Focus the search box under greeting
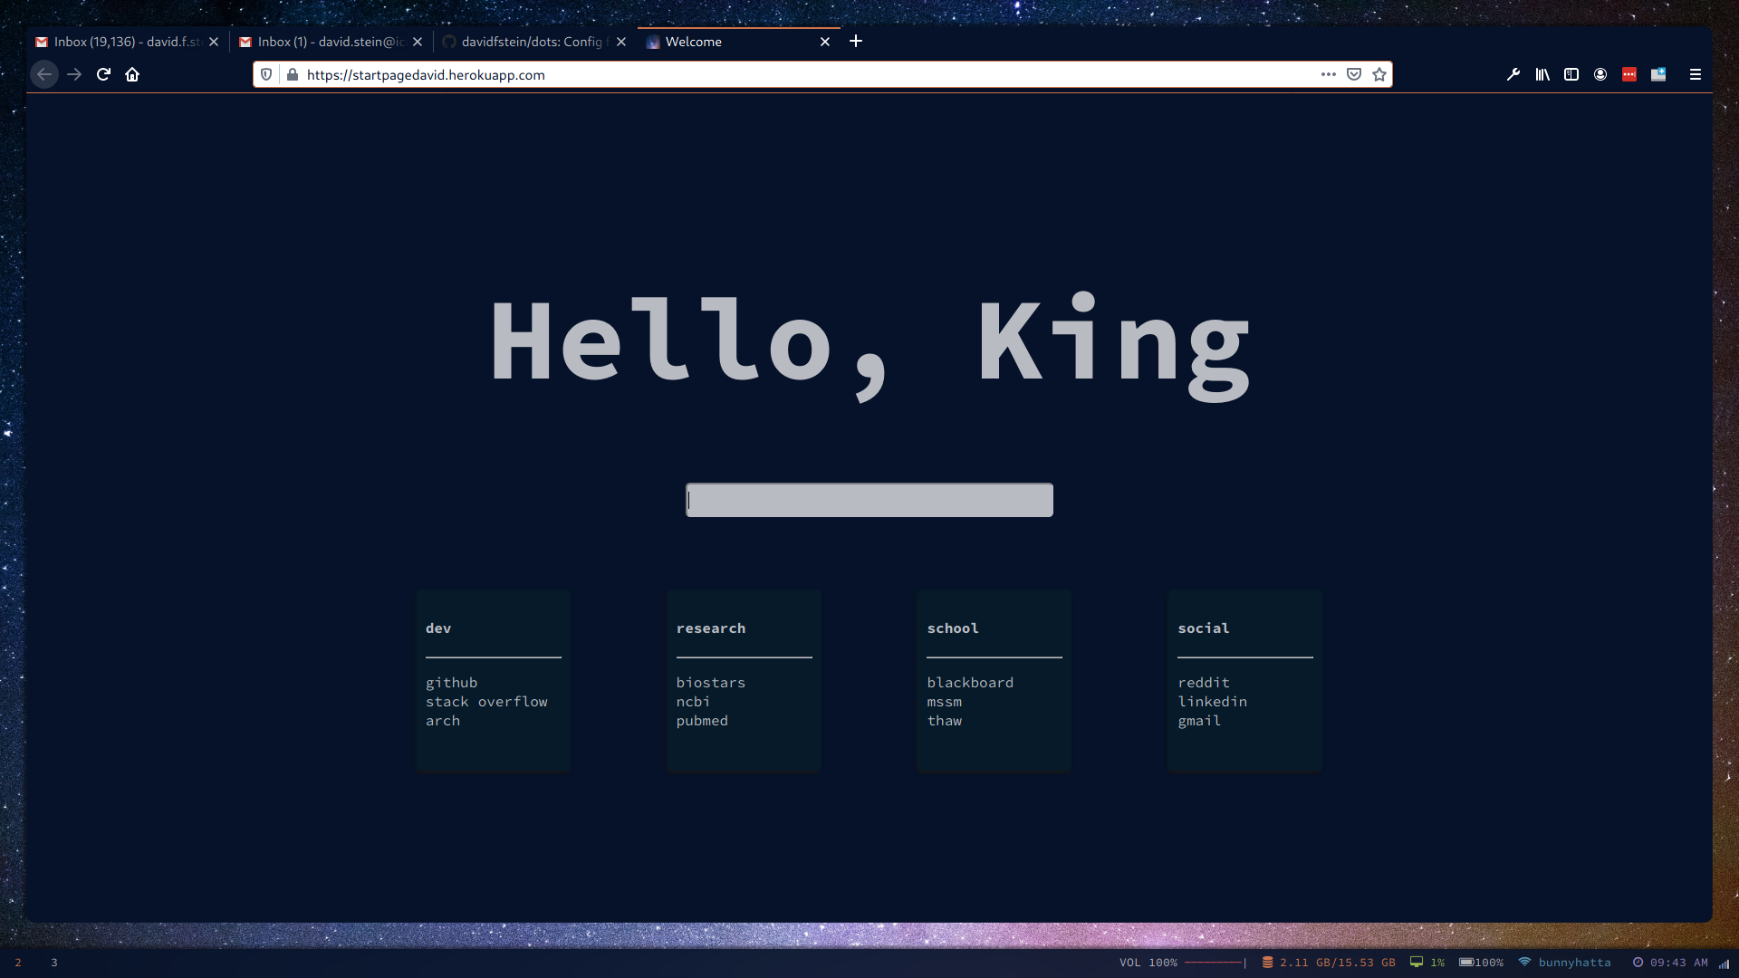The height and width of the screenshot is (978, 1739). [869, 500]
